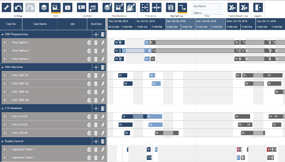This screenshot has width=285, height=162.
Task: Open the Job Name filter dropdown
Action: point(207,6)
